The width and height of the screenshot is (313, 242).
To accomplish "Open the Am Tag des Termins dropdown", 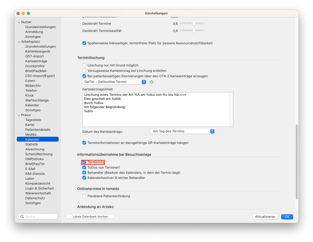I will 183,131.
